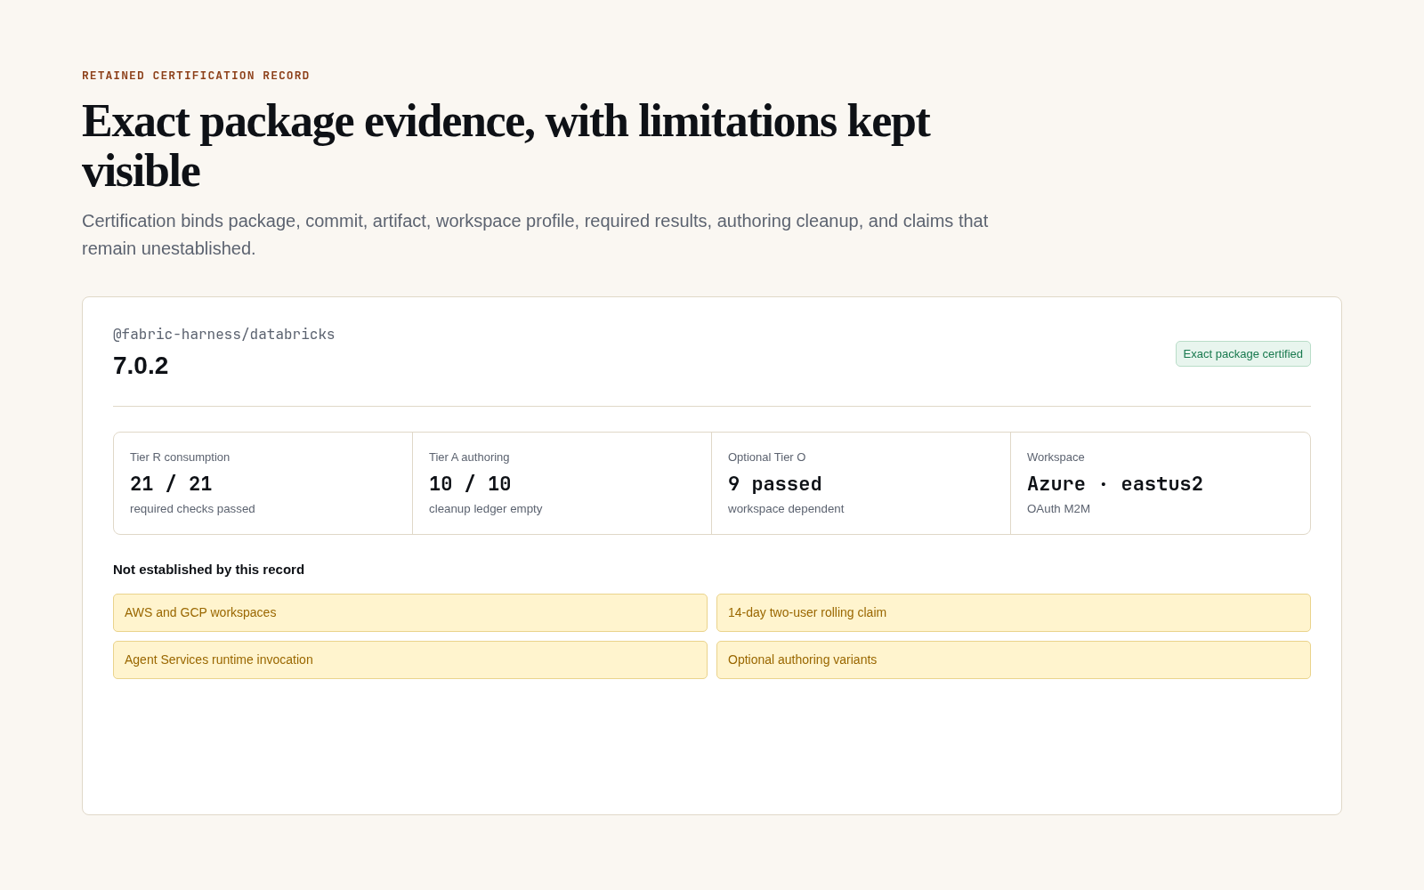Click the Not established by this record heading

[x=208, y=570]
